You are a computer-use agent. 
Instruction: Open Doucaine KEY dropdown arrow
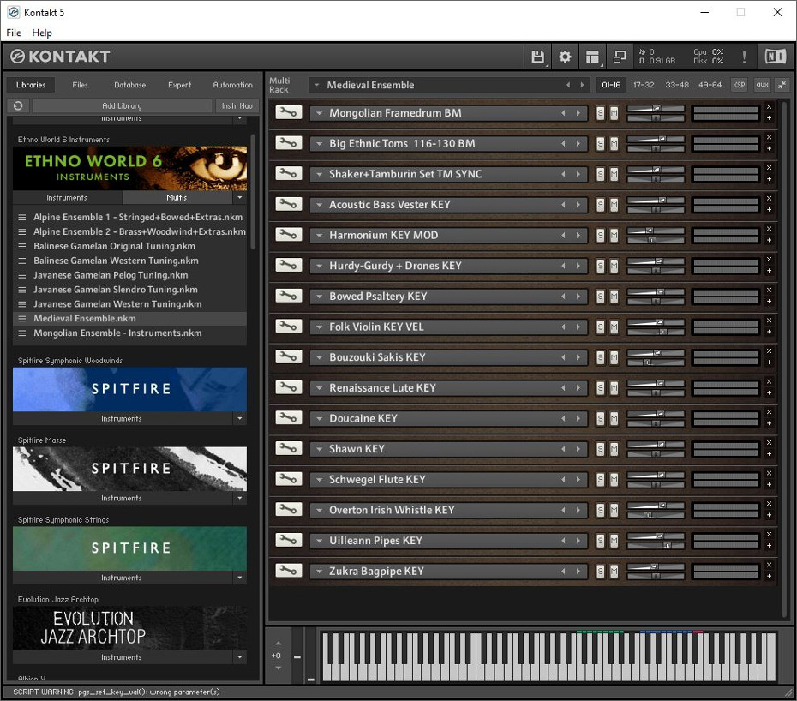pos(319,418)
